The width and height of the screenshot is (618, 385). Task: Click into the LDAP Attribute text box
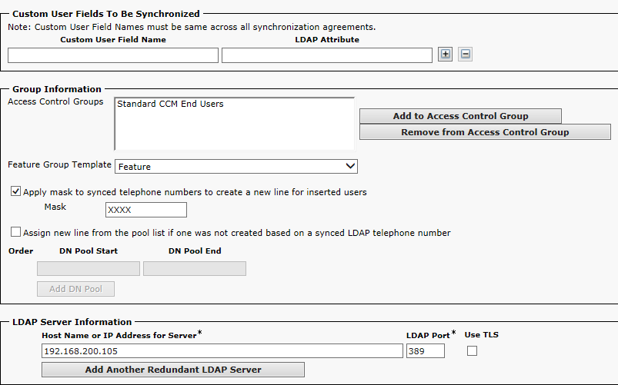point(326,55)
